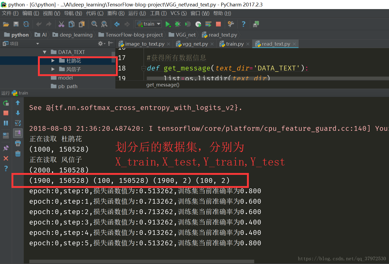
Task: Click the Save All disk icon
Action: (x=16, y=24)
